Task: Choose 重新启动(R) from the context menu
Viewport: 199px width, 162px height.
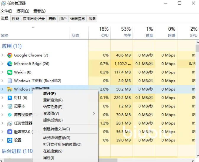Action: pos(53,100)
